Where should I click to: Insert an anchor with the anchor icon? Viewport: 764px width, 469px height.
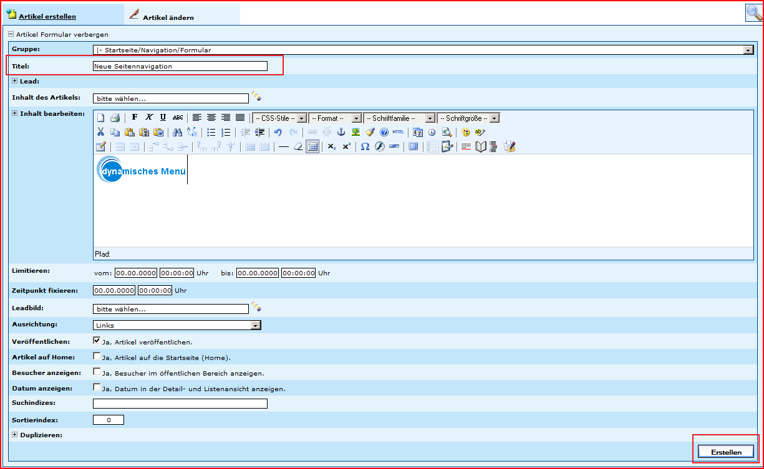(x=341, y=132)
